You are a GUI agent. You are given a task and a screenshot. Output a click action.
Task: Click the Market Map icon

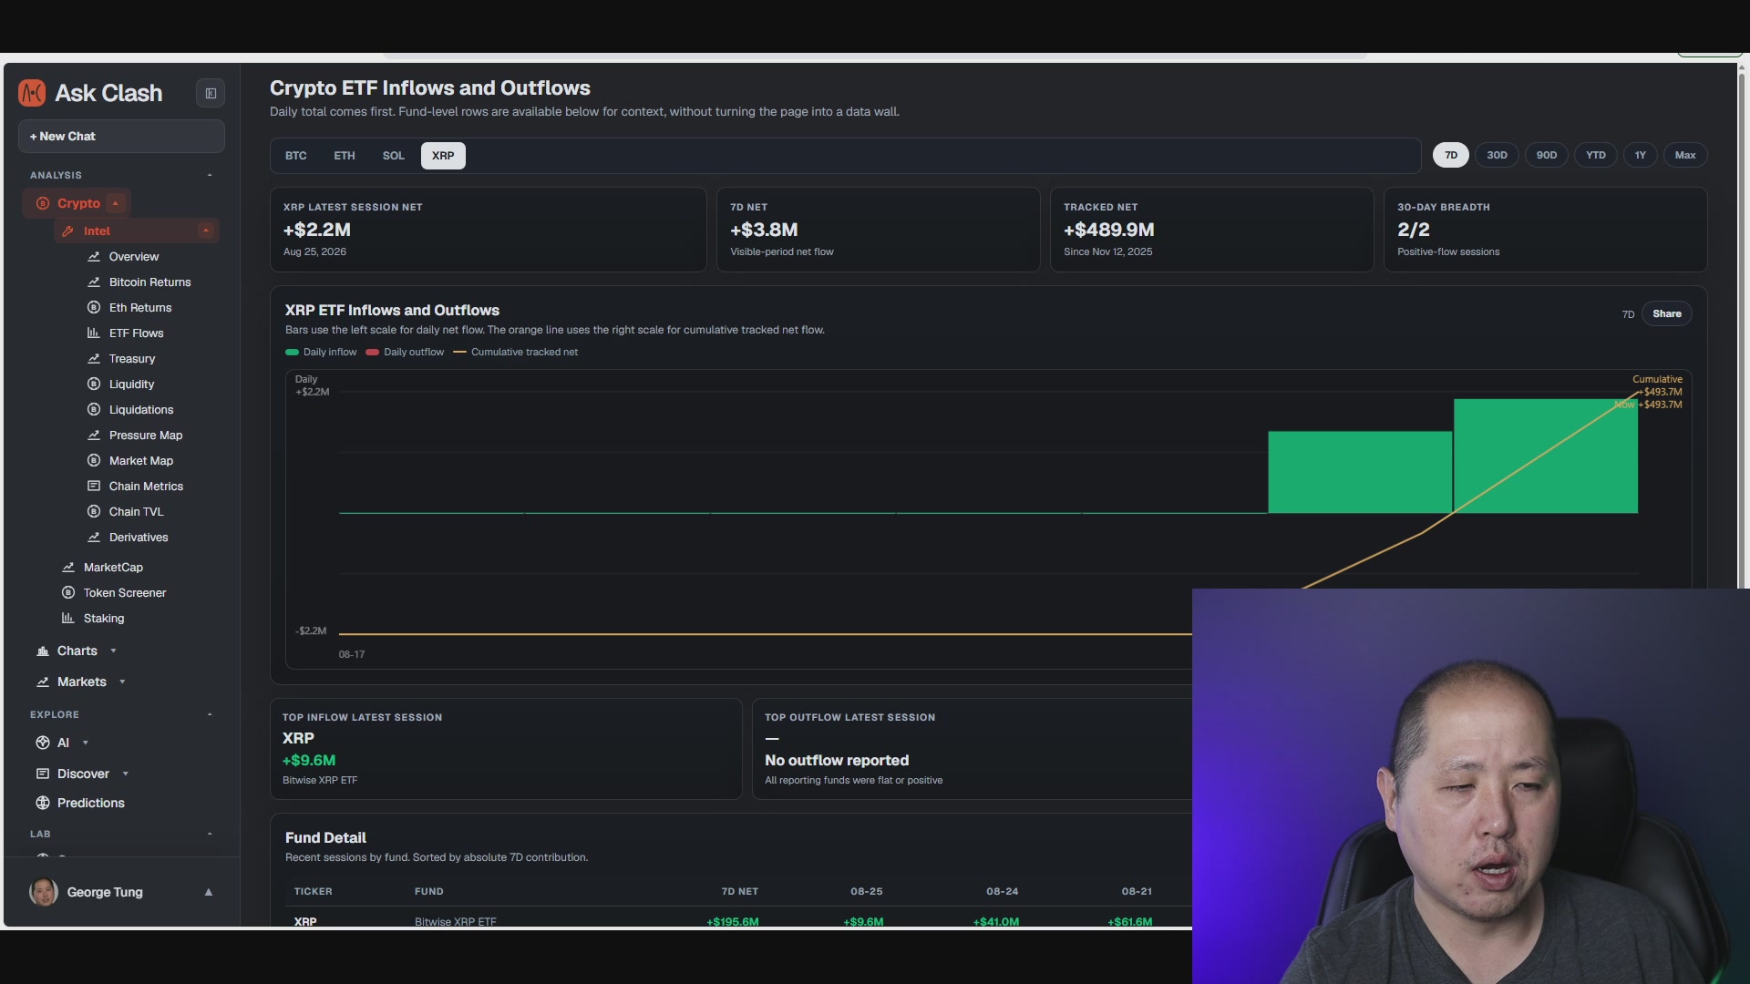94,461
